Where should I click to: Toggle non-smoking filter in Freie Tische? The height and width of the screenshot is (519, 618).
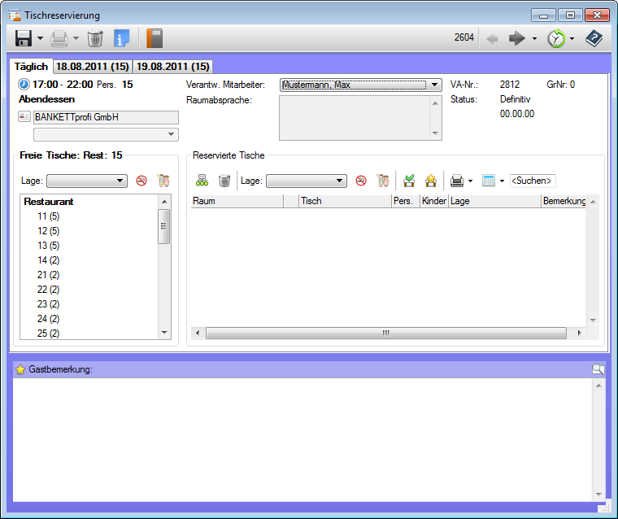pyautogui.click(x=141, y=181)
